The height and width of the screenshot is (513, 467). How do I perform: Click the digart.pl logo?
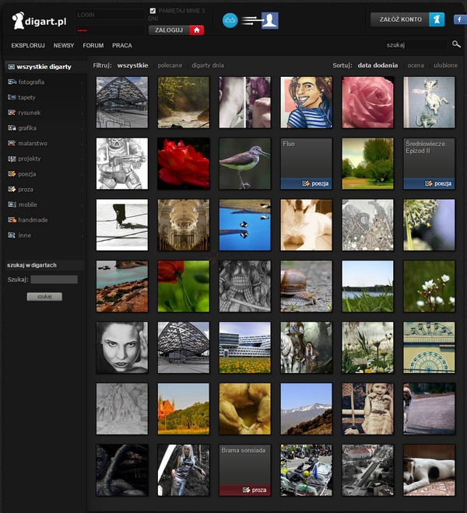[x=39, y=21]
